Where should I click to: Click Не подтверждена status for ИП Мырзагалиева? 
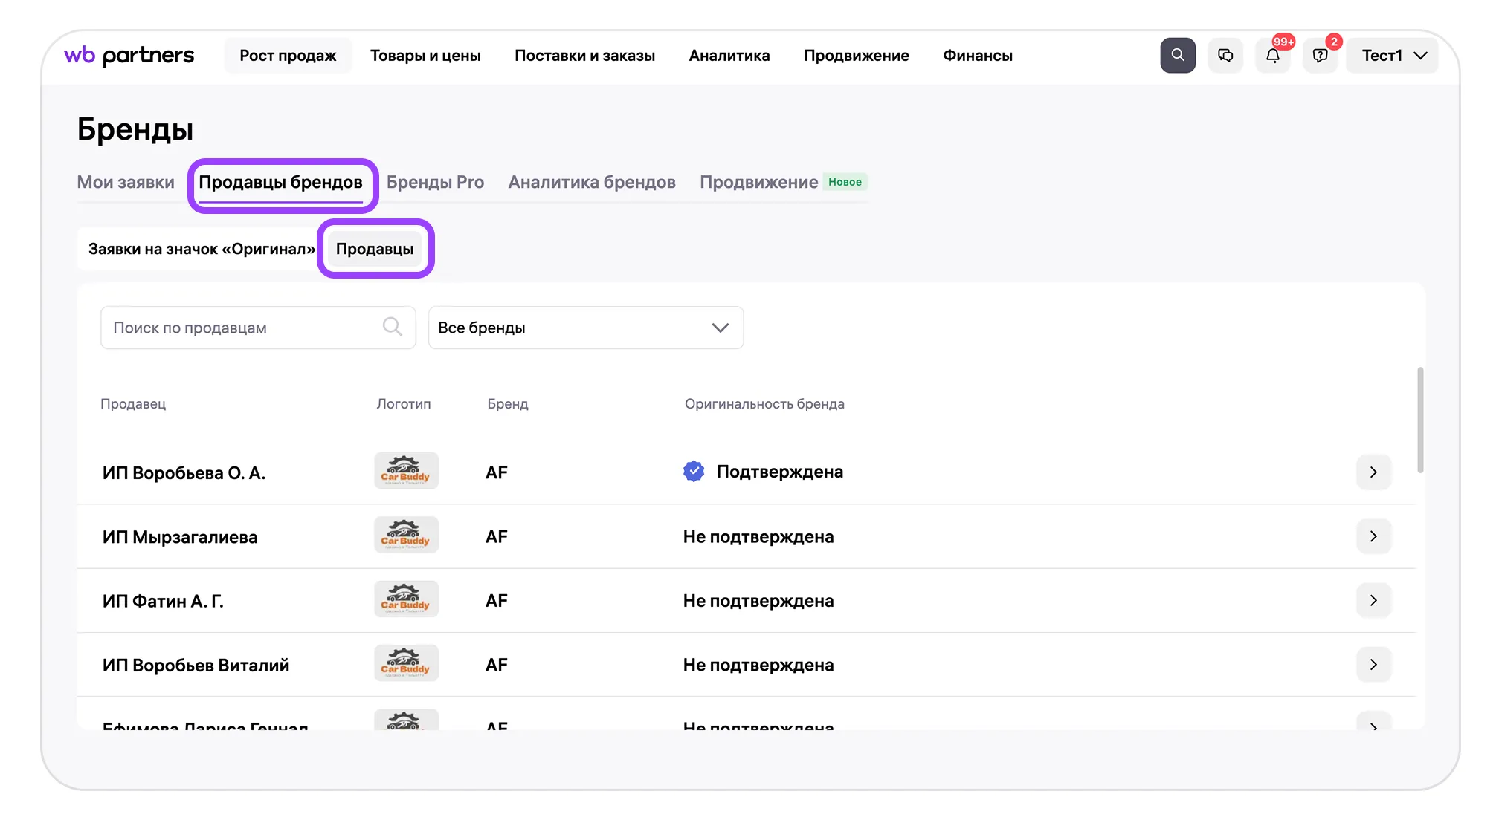tap(758, 536)
